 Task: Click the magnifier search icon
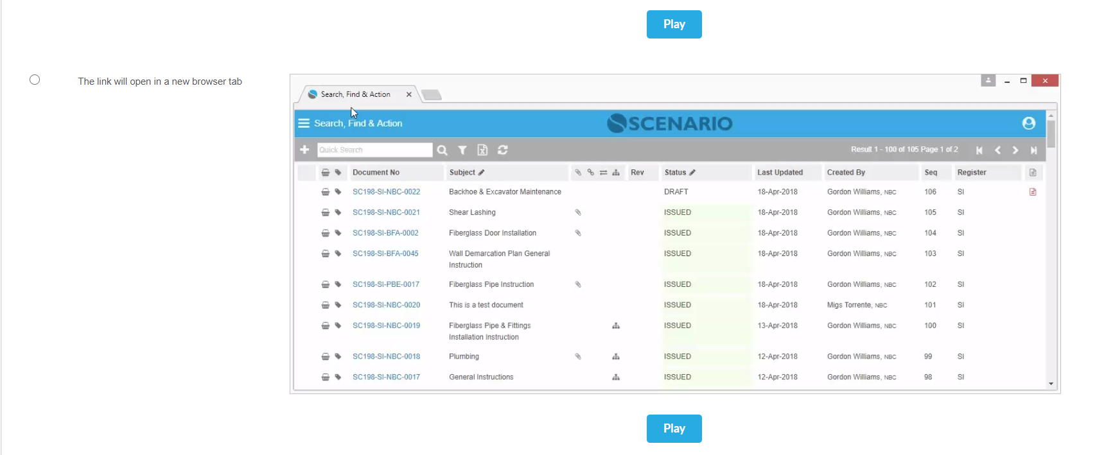(x=442, y=150)
